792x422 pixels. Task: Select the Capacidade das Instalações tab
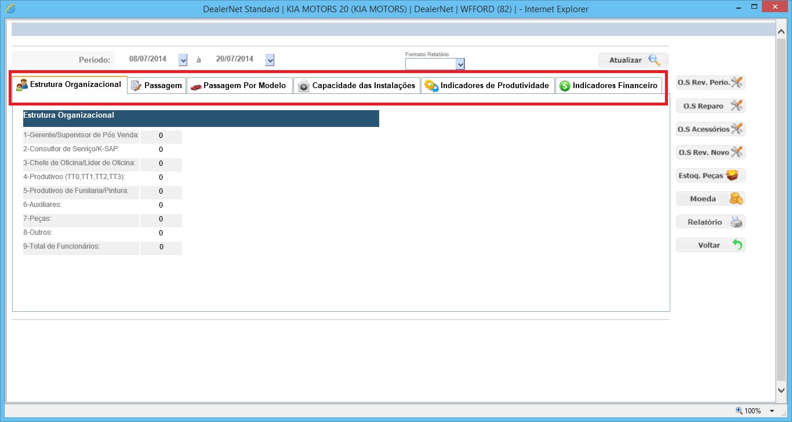(x=357, y=86)
